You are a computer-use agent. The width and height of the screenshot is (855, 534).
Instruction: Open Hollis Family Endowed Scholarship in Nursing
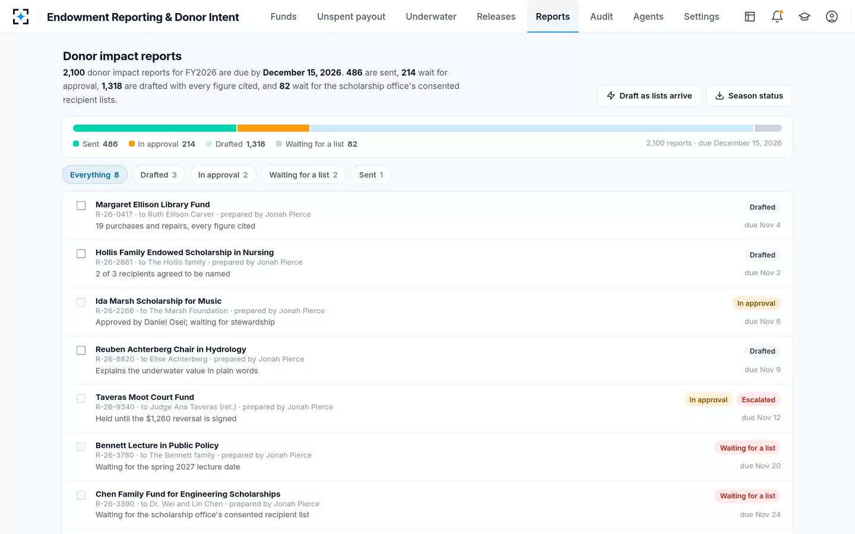(185, 252)
